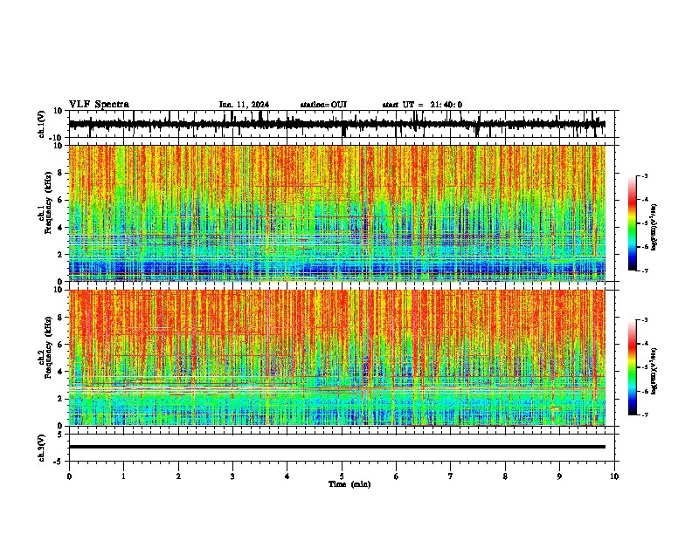692x534 pixels.
Task: Click the "-4" tick on ch.1 colorbar
Action: tap(645, 200)
